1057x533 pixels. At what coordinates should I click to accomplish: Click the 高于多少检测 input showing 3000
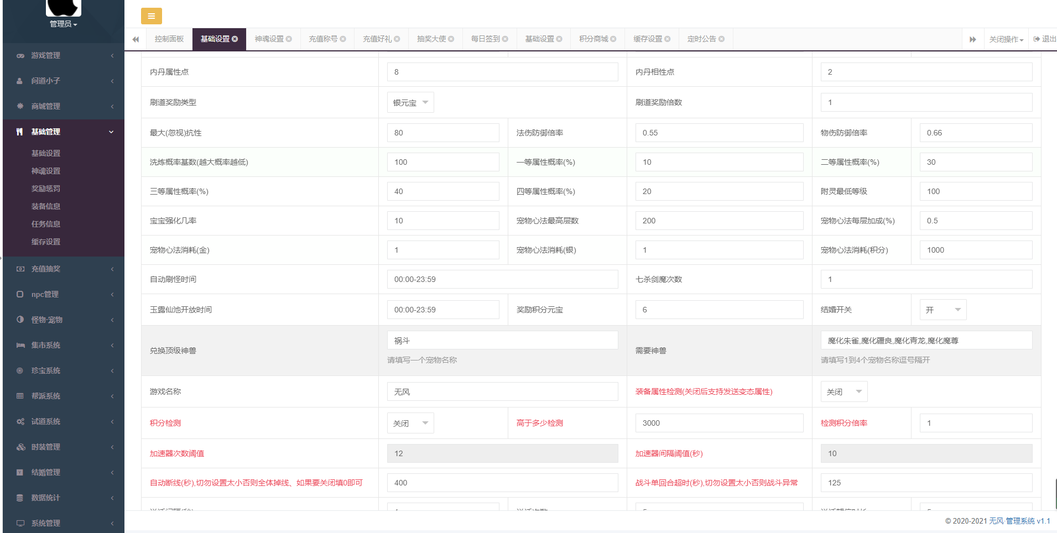click(x=720, y=423)
